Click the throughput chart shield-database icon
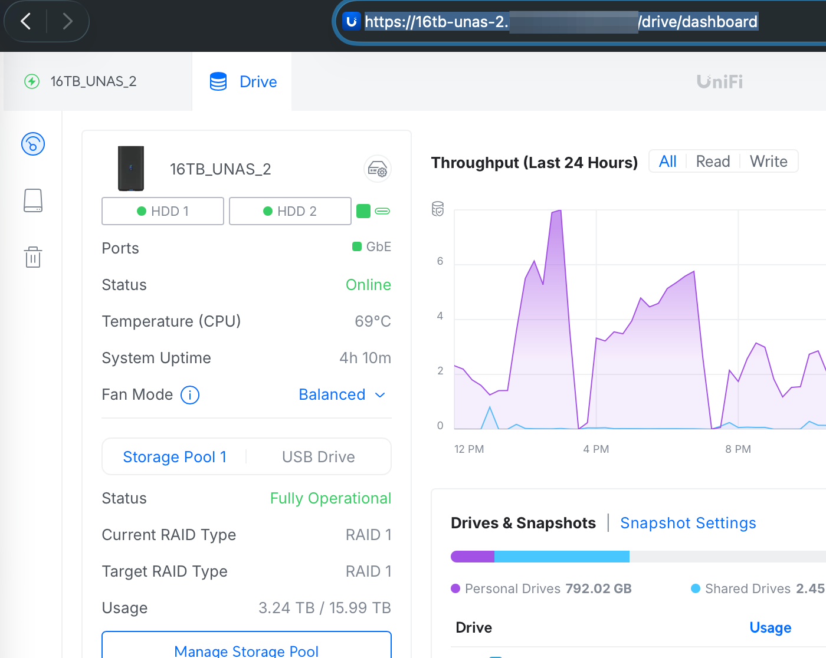 [x=438, y=209]
